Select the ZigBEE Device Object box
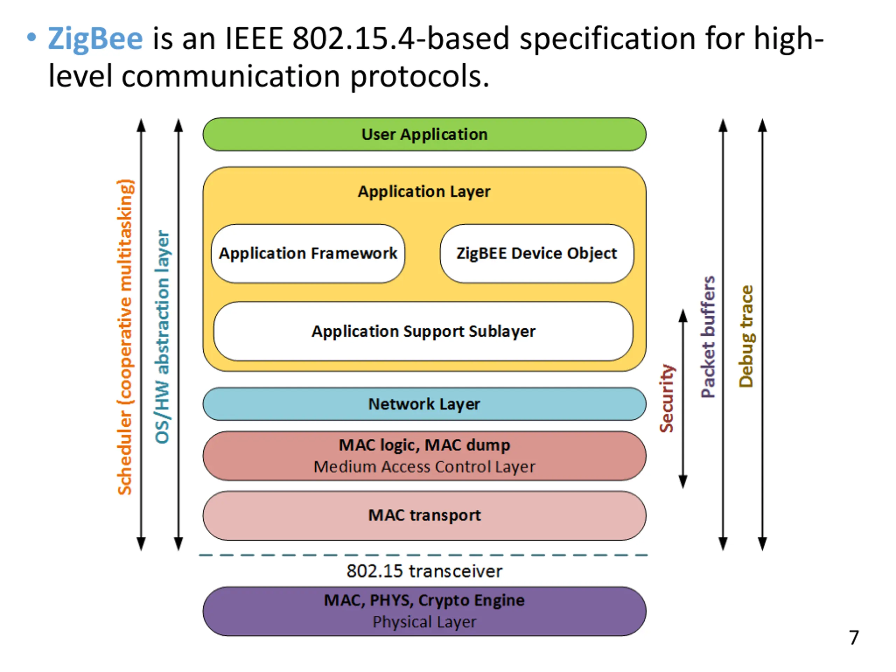Screen dimensions: 896x672 pos(537,253)
